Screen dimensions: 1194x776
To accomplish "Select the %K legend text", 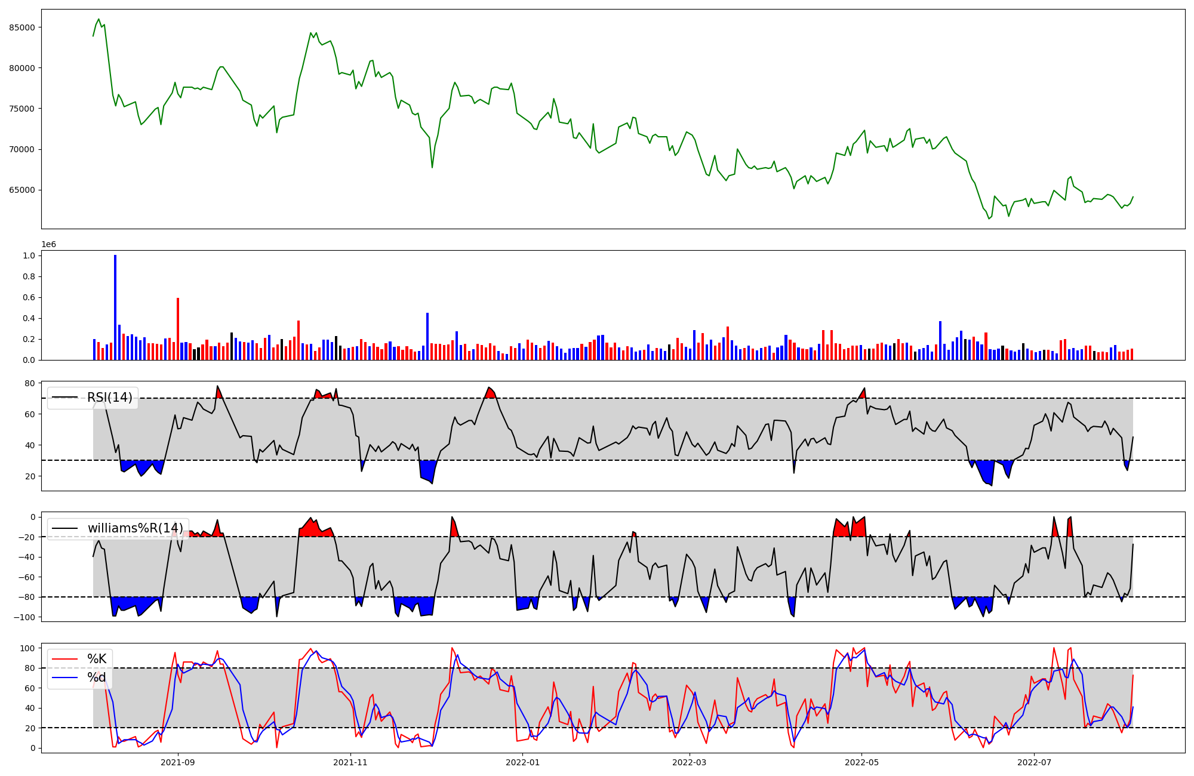I will pyautogui.click(x=97, y=659).
